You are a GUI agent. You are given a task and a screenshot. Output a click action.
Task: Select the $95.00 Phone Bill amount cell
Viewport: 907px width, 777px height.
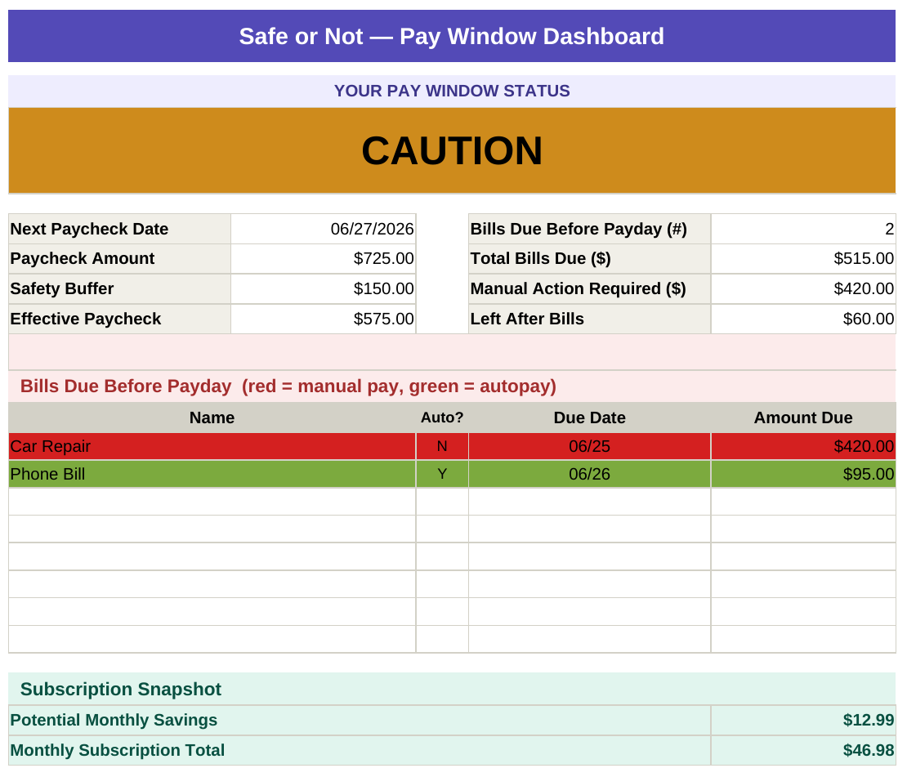tap(803, 474)
